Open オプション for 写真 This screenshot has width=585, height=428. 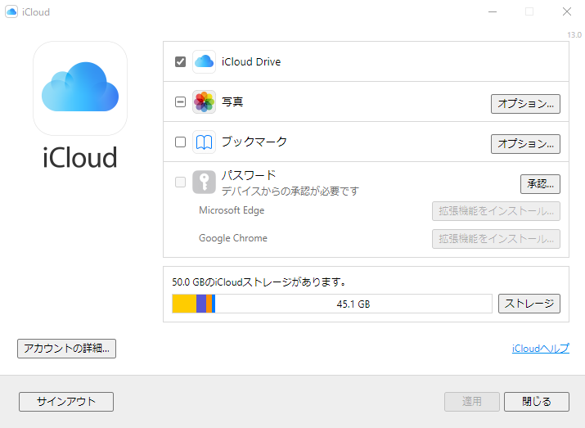[x=525, y=104]
